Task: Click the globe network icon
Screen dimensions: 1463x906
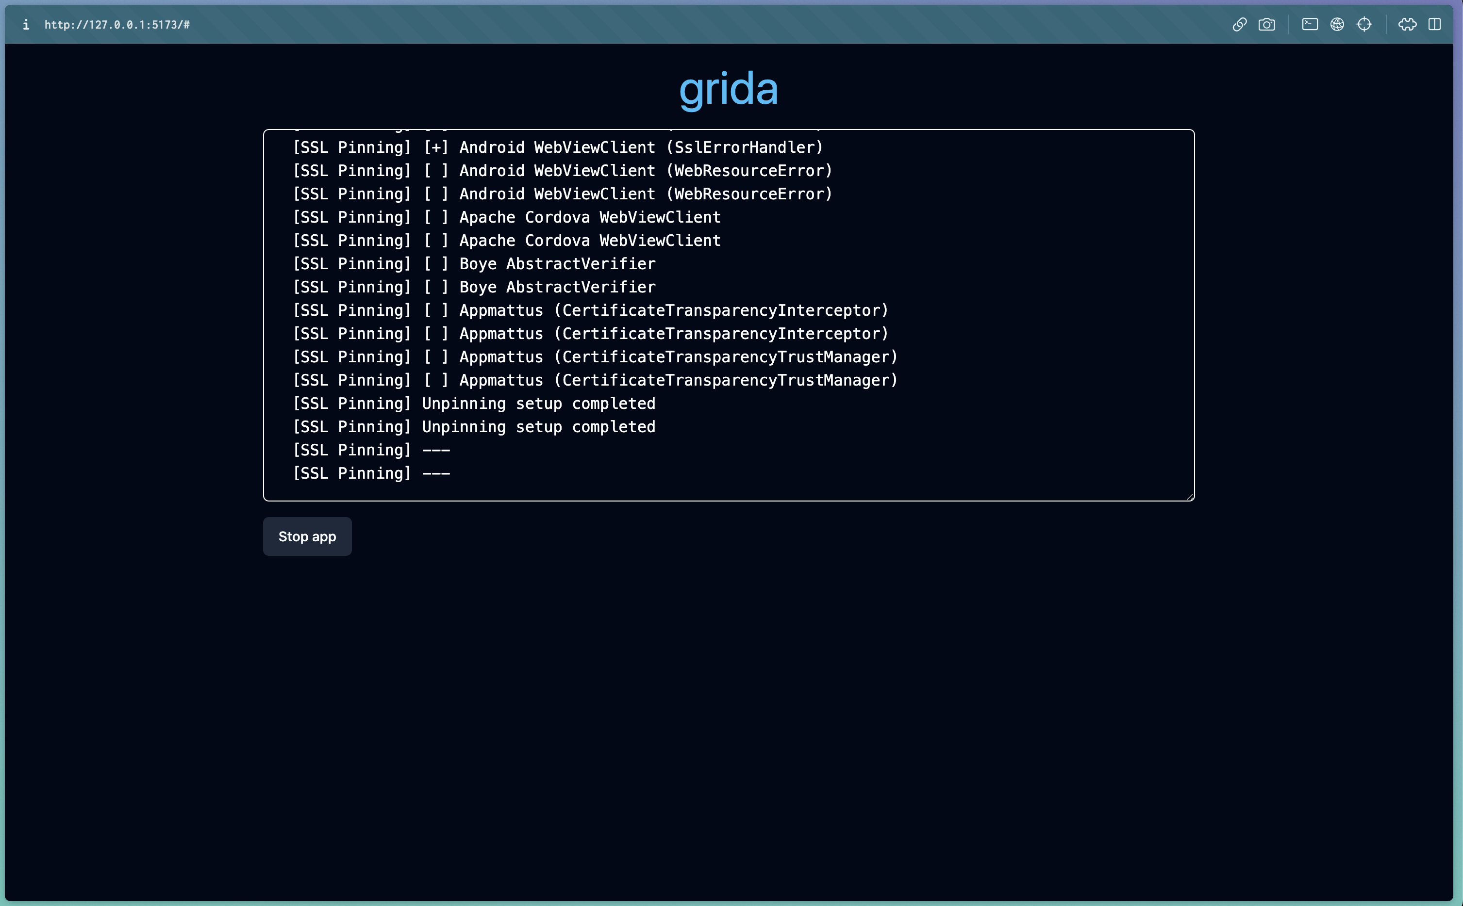Action: point(1337,25)
